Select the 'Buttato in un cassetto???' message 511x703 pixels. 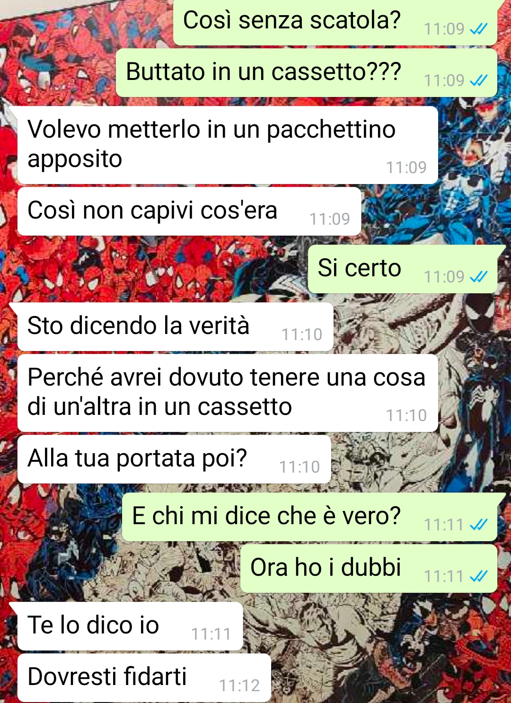pyautogui.click(x=307, y=73)
